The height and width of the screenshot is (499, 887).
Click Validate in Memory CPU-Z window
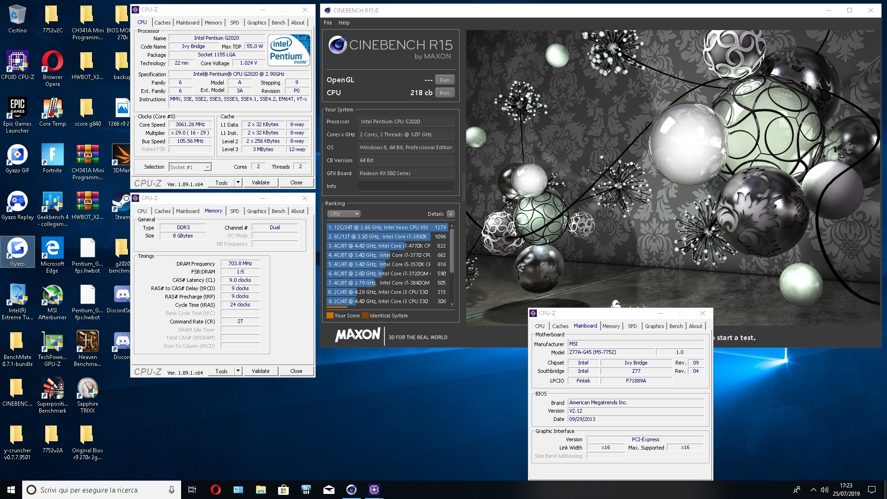261,371
